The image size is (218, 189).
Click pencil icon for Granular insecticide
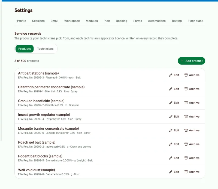(x=171, y=103)
